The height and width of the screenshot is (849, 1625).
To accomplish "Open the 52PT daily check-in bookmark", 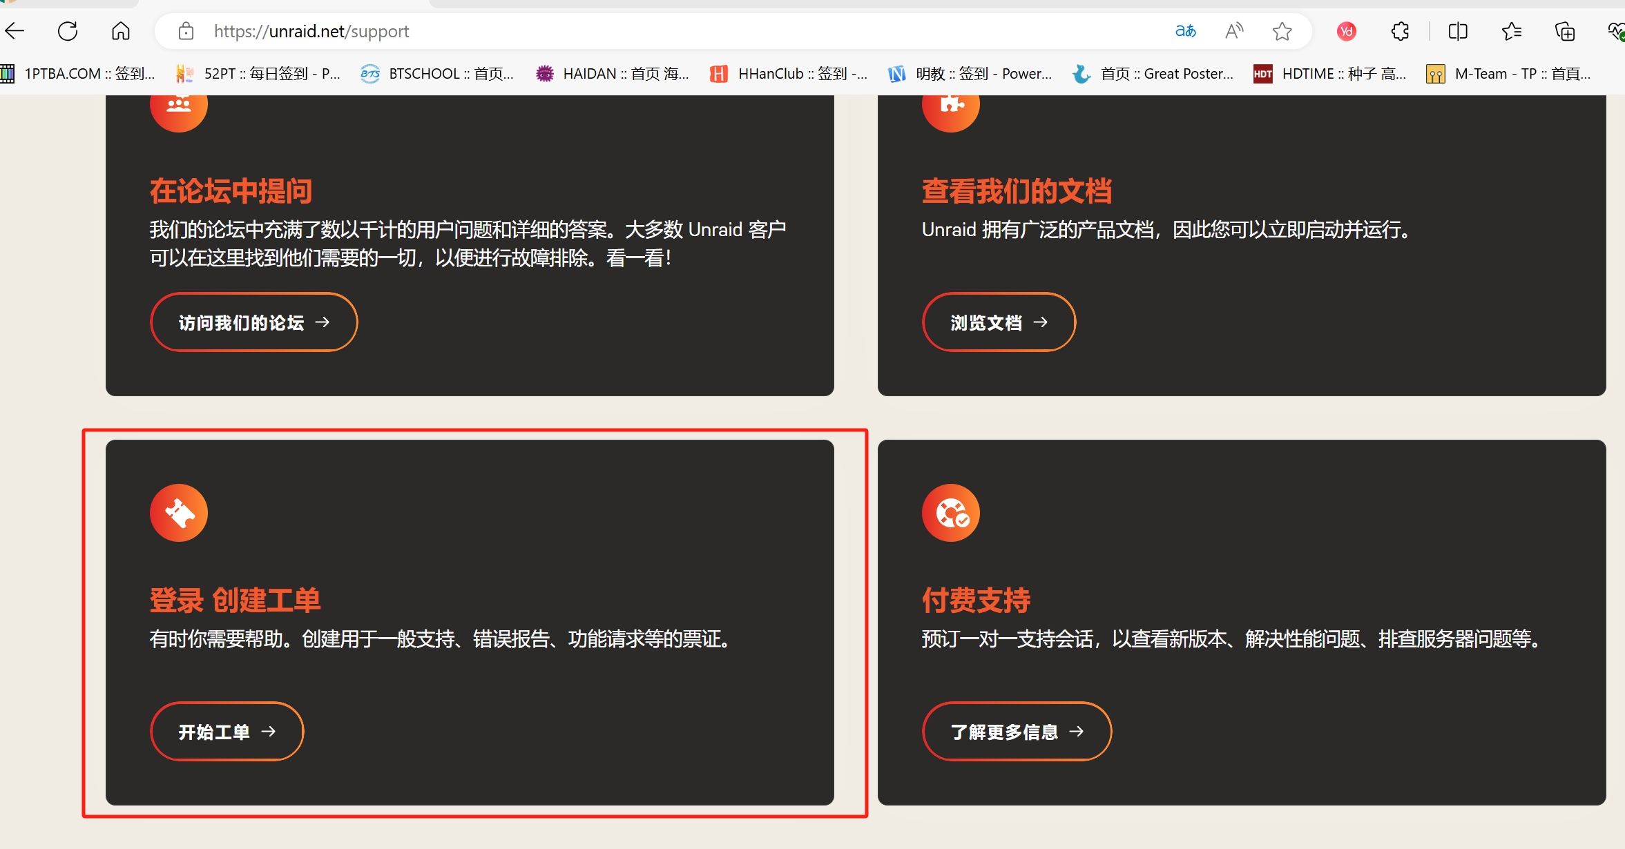I will point(258,73).
